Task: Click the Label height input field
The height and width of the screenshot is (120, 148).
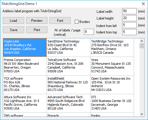Action: pos(129,18)
